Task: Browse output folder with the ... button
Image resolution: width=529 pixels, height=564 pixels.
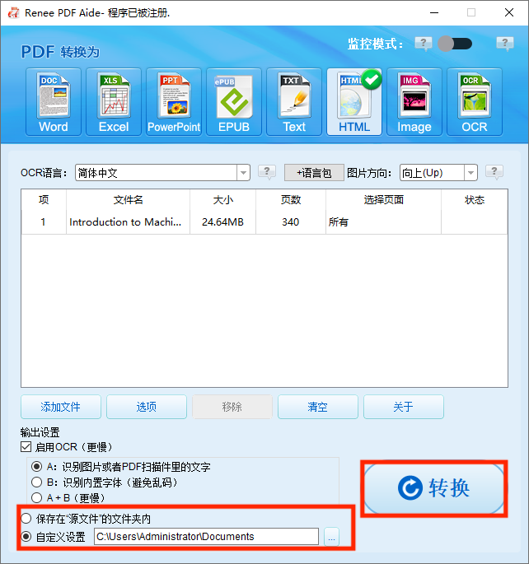Action: coord(331,537)
